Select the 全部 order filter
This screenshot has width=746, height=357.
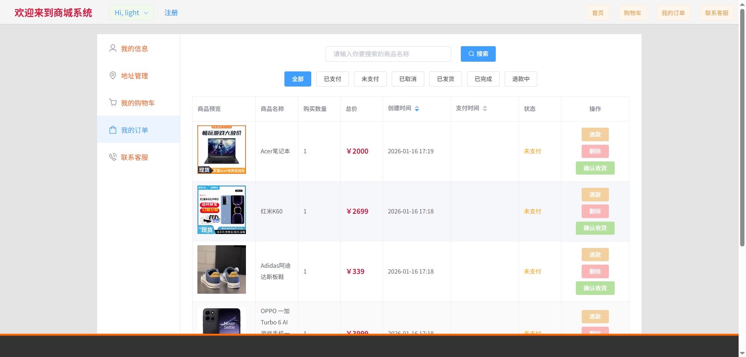coord(298,79)
